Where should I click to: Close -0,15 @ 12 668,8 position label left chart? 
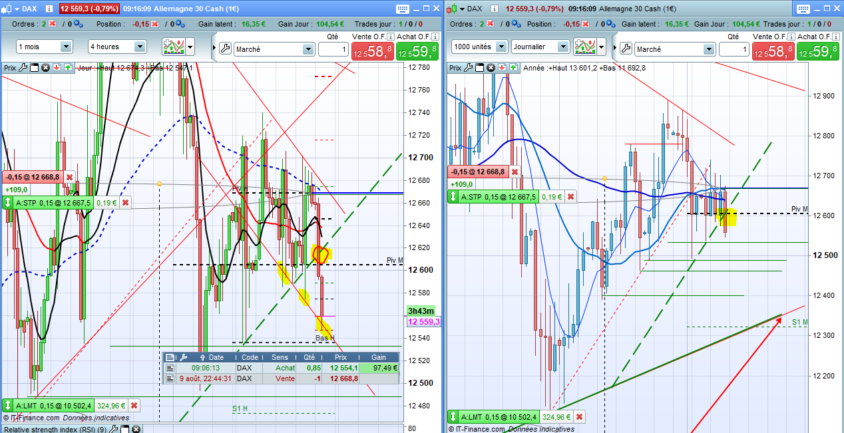coord(69,177)
